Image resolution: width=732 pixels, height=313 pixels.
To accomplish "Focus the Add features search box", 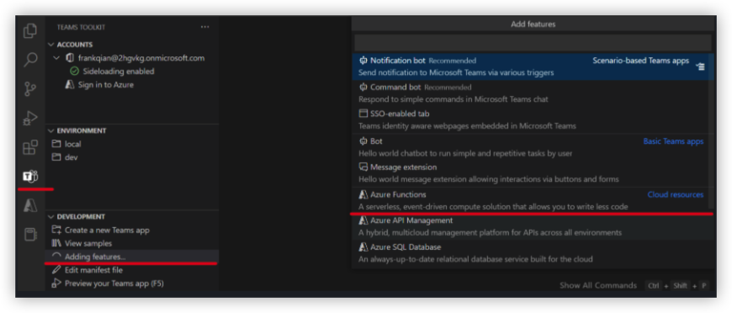I will pos(533,43).
